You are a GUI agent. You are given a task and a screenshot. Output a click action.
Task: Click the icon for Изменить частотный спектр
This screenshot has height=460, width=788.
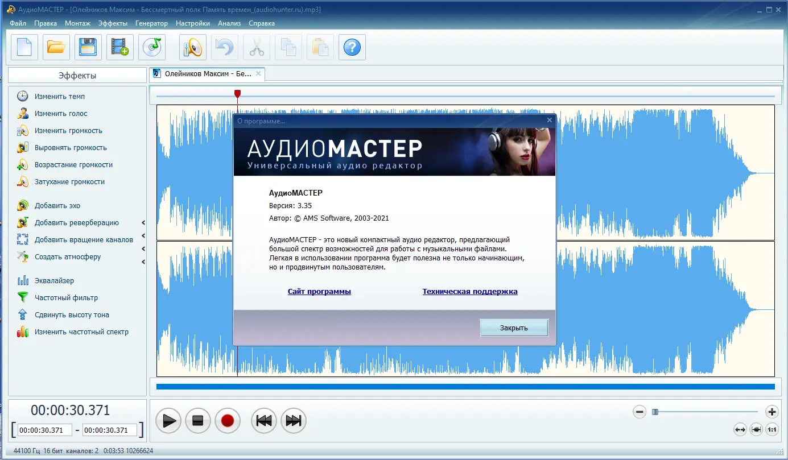[x=23, y=332]
